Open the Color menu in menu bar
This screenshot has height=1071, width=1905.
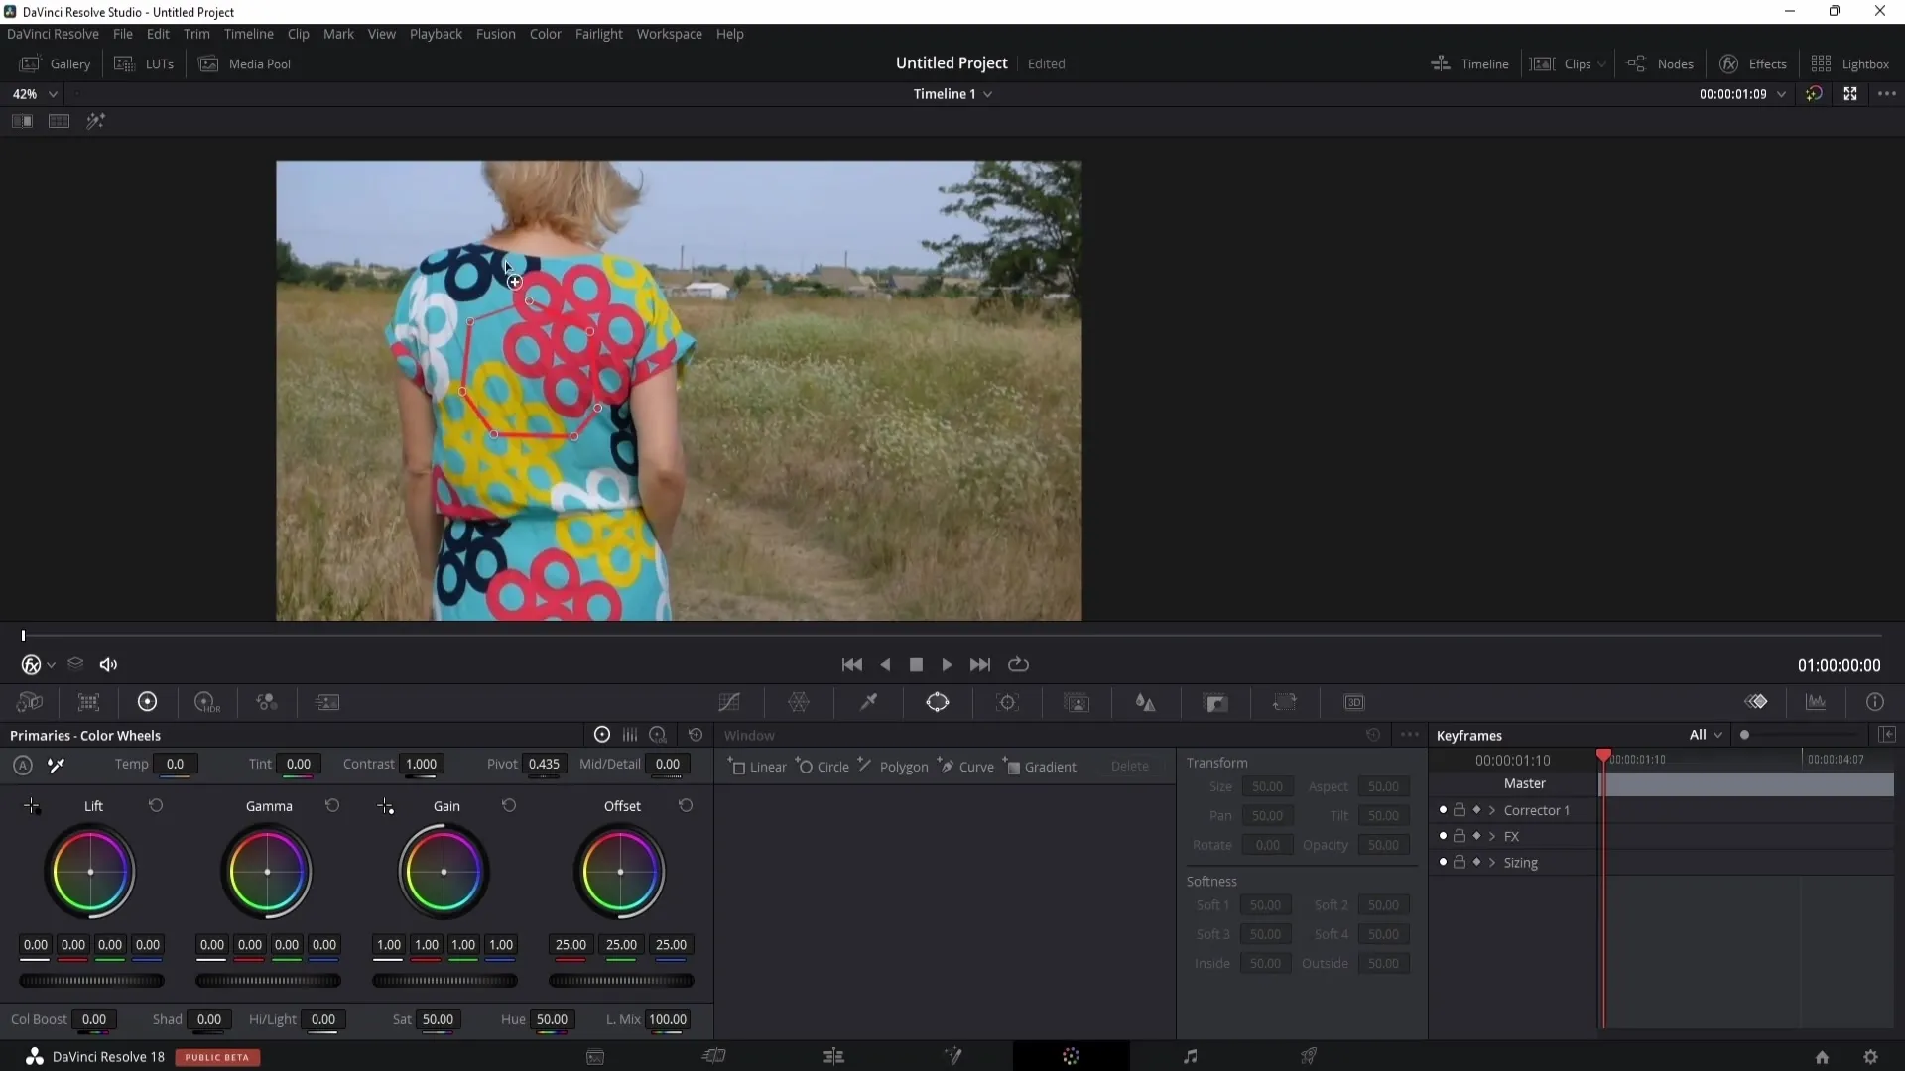pyautogui.click(x=546, y=33)
